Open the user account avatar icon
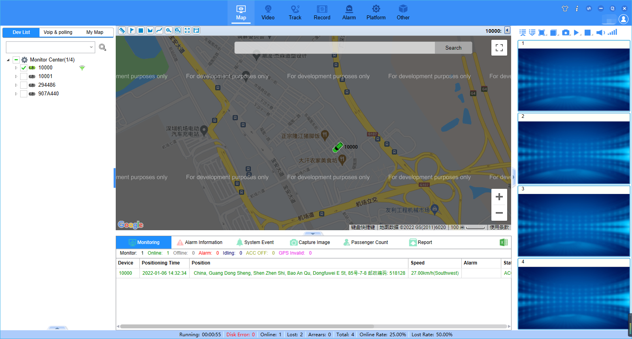Image resolution: width=632 pixels, height=339 pixels. click(x=623, y=19)
